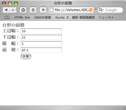Open the home page via house icon
Viewport: 126px width, 110px height.
tap(23, 10)
